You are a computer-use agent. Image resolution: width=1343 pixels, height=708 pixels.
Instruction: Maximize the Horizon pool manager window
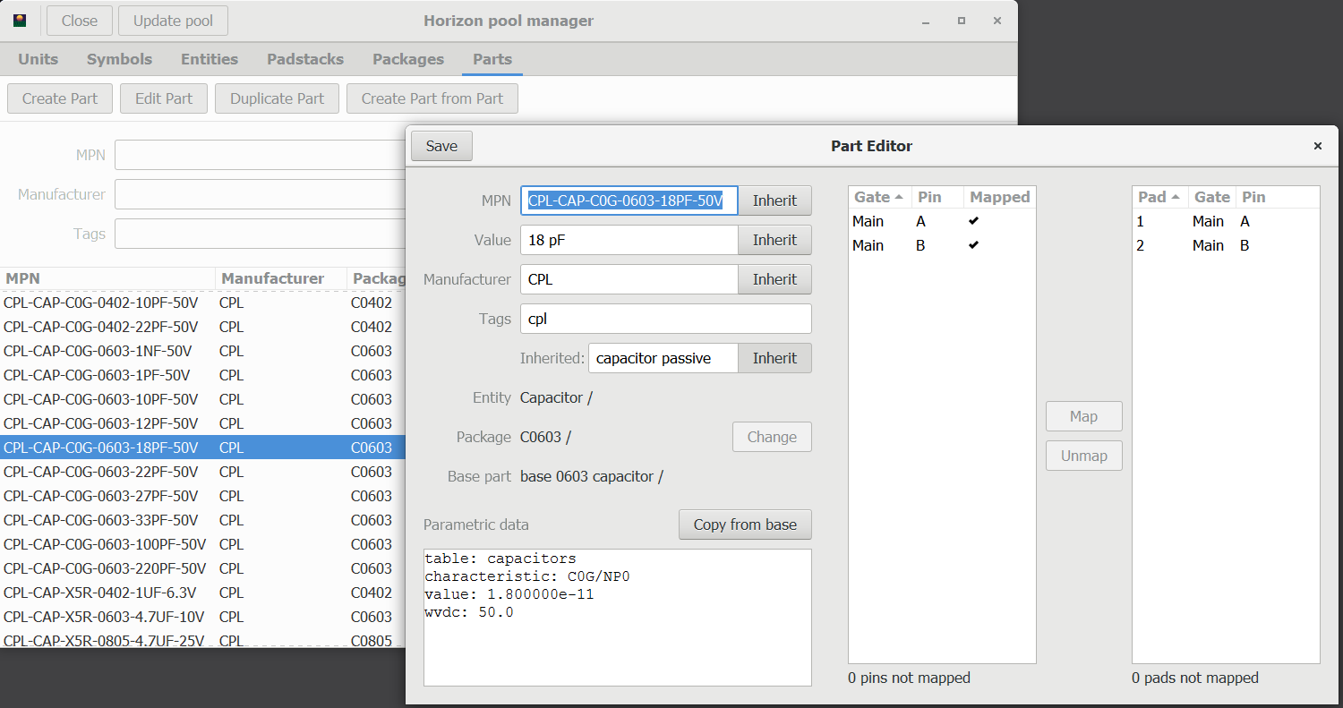coord(961,21)
